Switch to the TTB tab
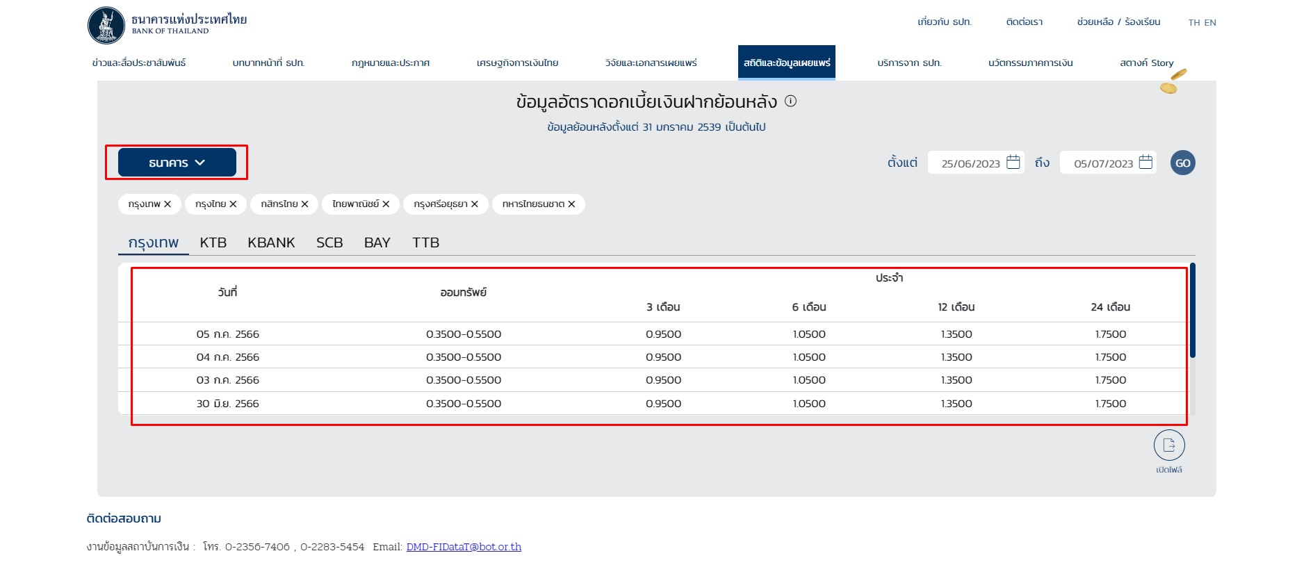The height and width of the screenshot is (567, 1313). (425, 243)
